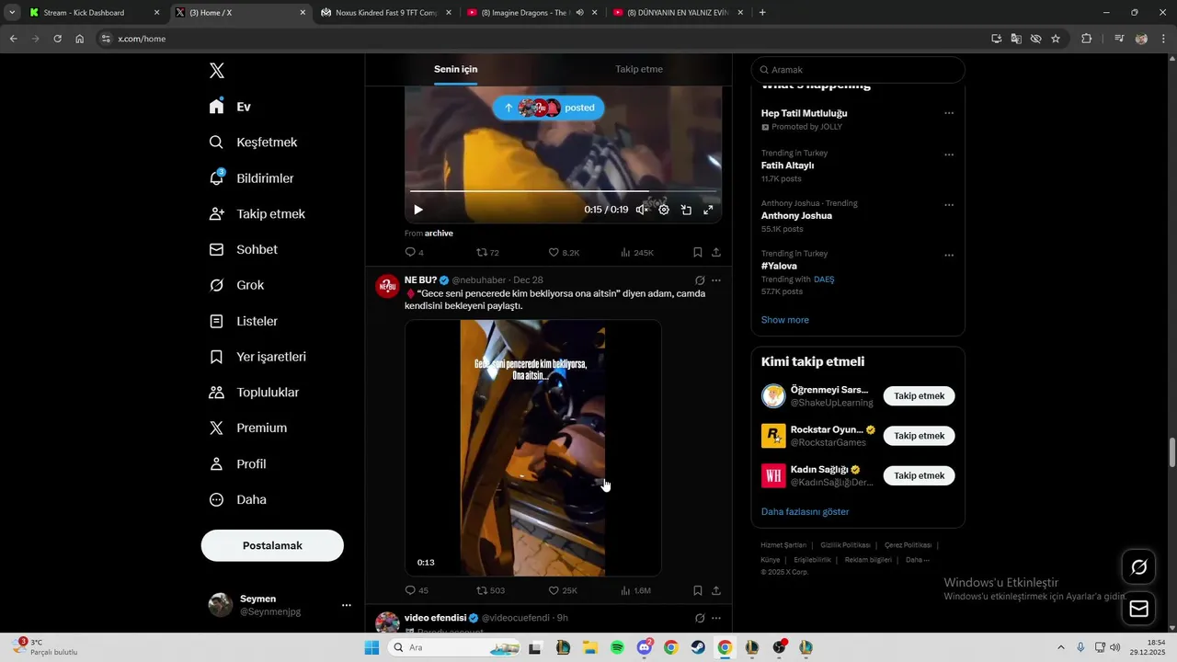Like the post with 8.2K likes
Image resolution: width=1177 pixels, height=662 pixels.
(x=564, y=252)
